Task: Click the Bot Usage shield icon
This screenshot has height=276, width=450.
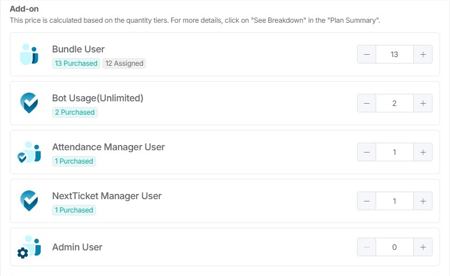Action: (x=29, y=103)
